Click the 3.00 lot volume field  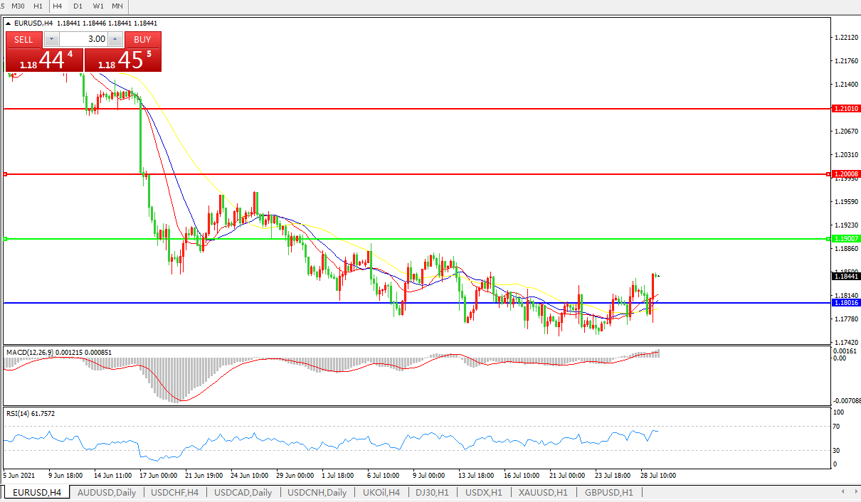click(x=83, y=40)
